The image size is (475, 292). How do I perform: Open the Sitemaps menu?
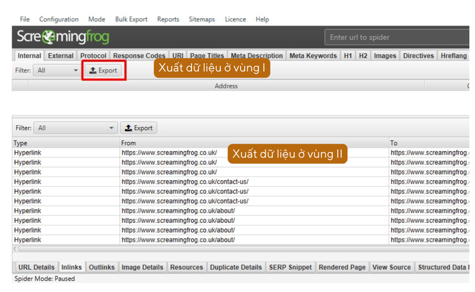201,19
